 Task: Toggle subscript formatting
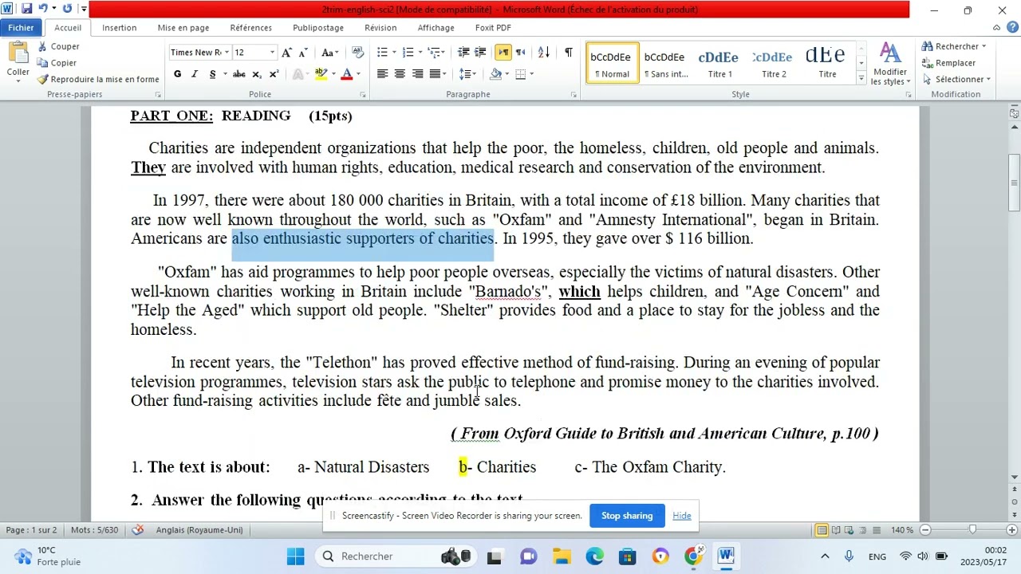[x=257, y=74]
